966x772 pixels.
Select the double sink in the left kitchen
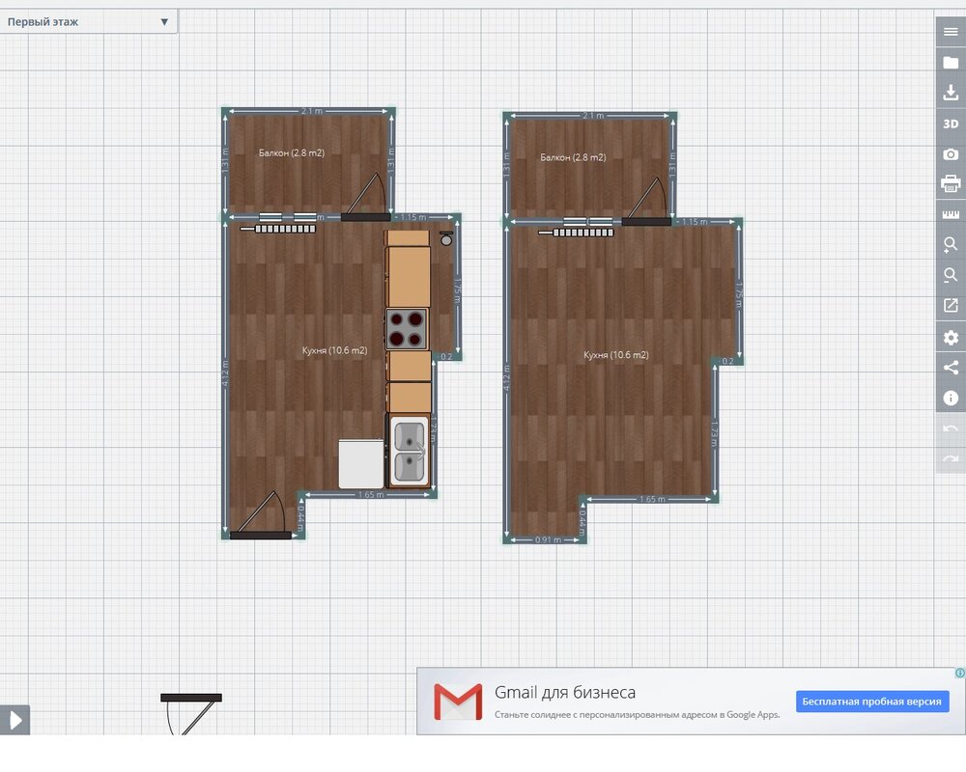point(409,450)
